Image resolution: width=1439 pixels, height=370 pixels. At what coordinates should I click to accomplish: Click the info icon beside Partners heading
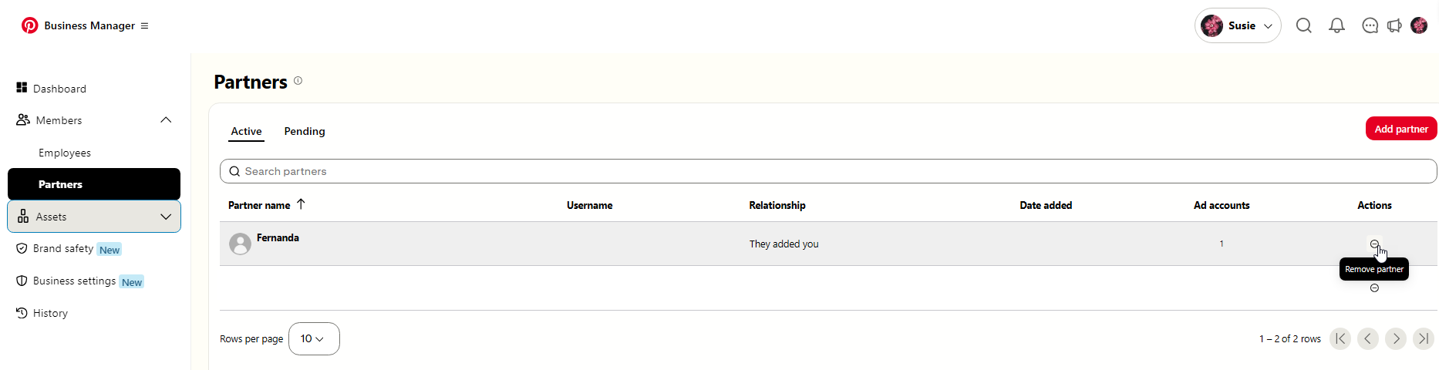point(298,81)
